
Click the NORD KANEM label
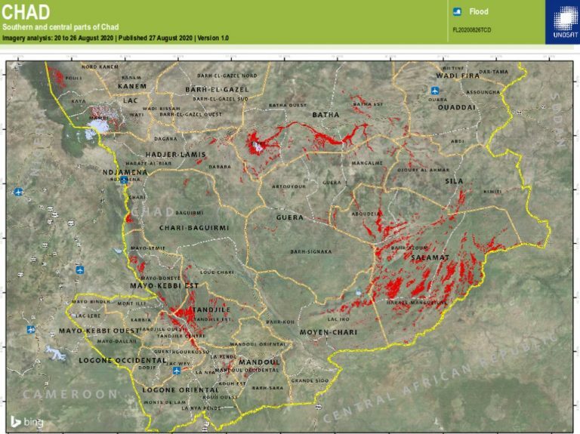[x=100, y=67]
